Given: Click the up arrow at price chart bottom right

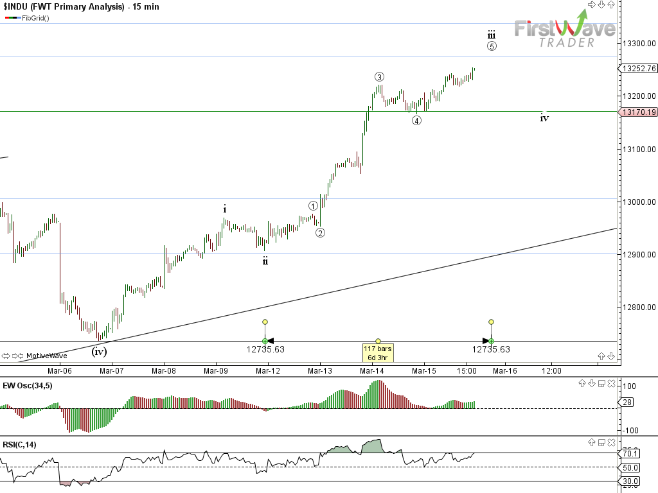Looking at the screenshot, I should click(x=602, y=356).
